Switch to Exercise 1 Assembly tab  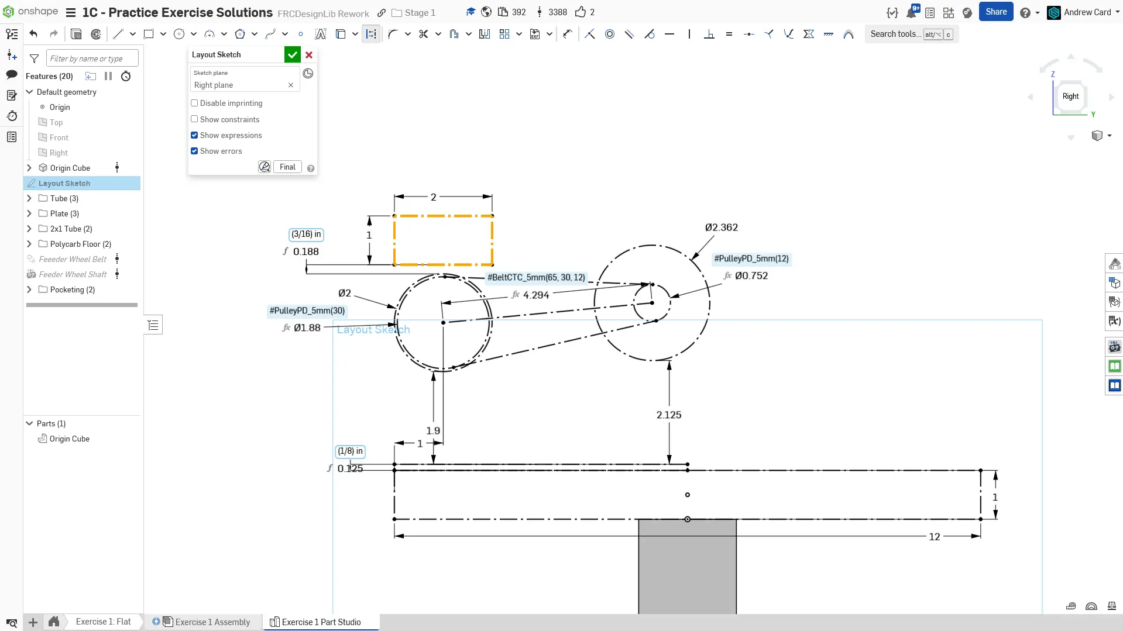(212, 622)
